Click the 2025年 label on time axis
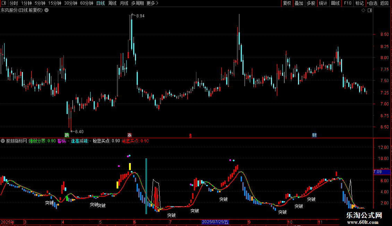Screen dimensions: 392x226 (8, 222)
